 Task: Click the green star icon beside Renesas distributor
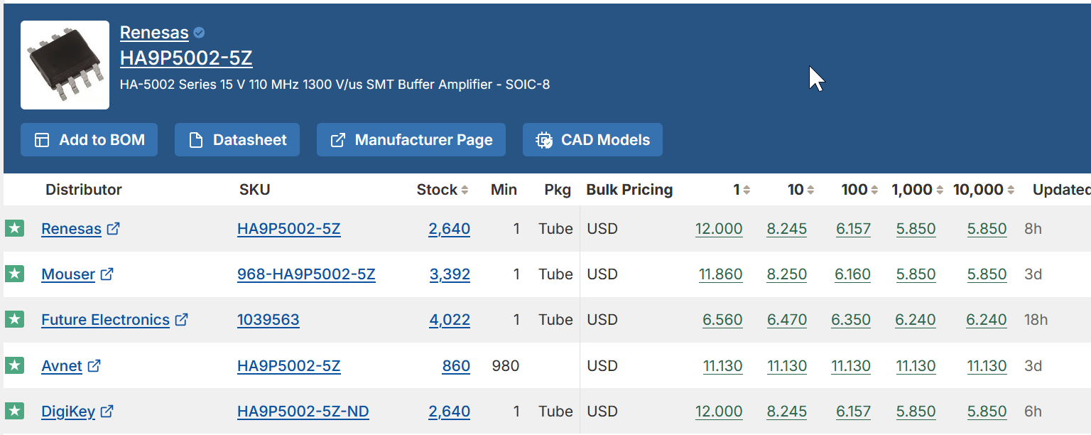(x=14, y=228)
